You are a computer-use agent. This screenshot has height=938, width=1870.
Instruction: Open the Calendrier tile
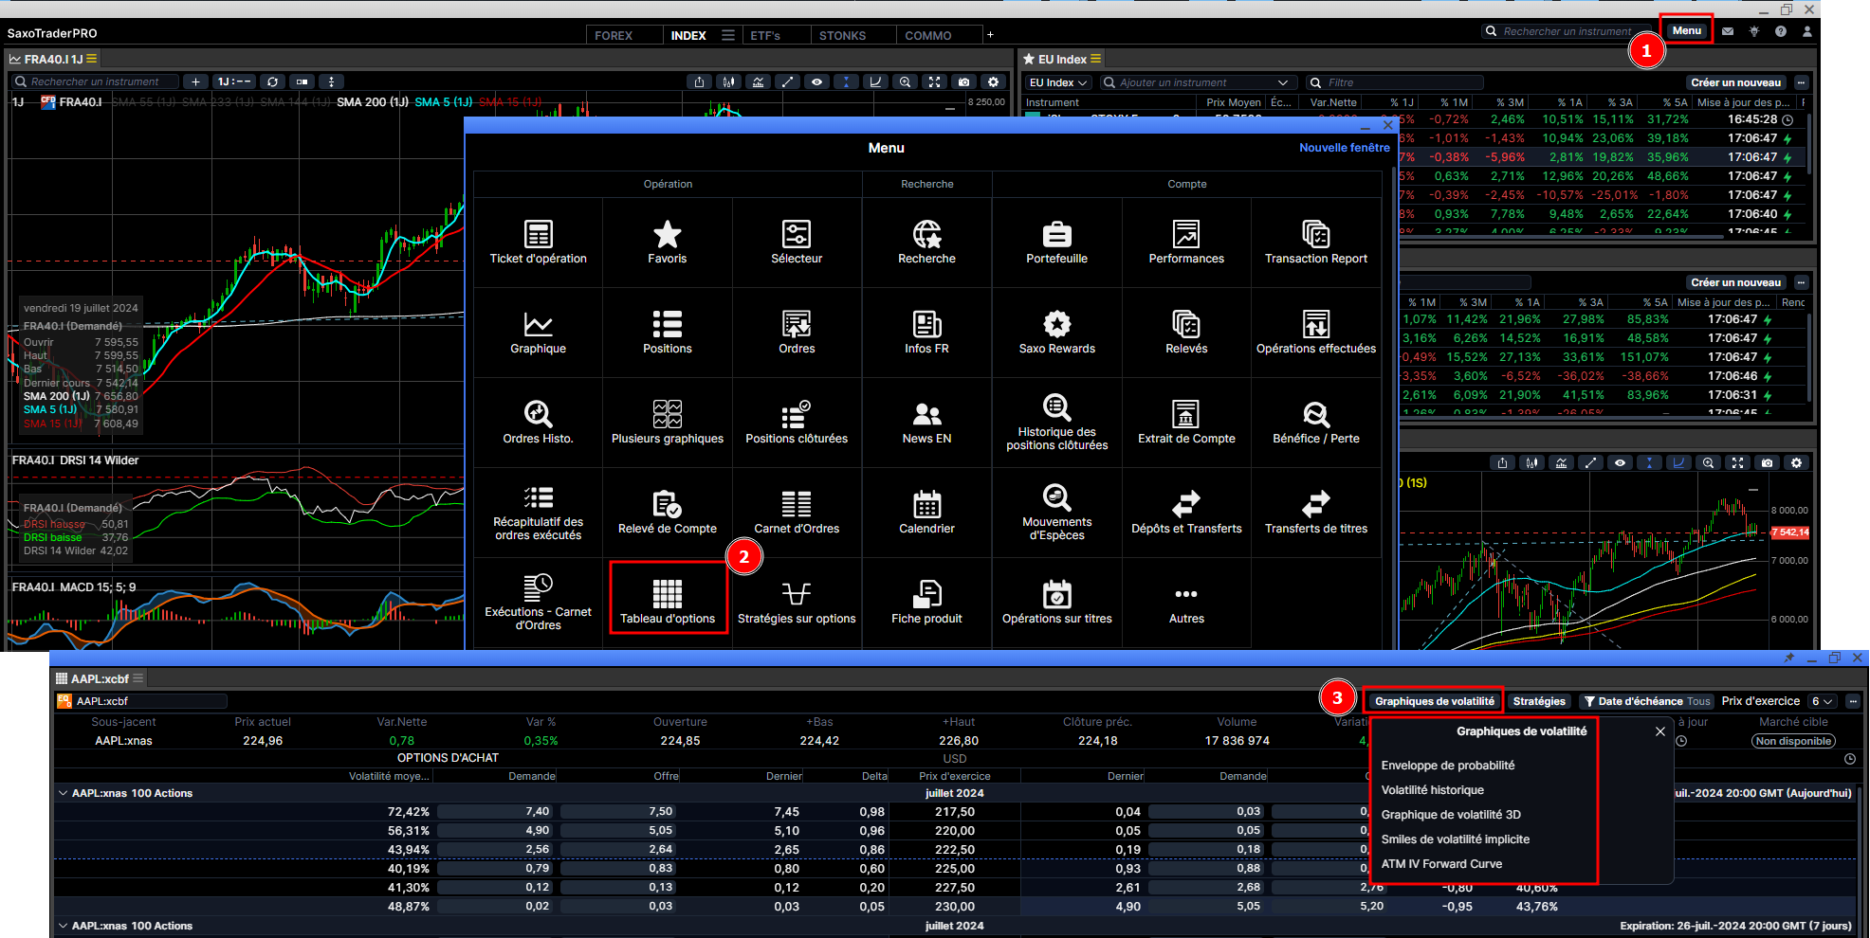point(926,513)
